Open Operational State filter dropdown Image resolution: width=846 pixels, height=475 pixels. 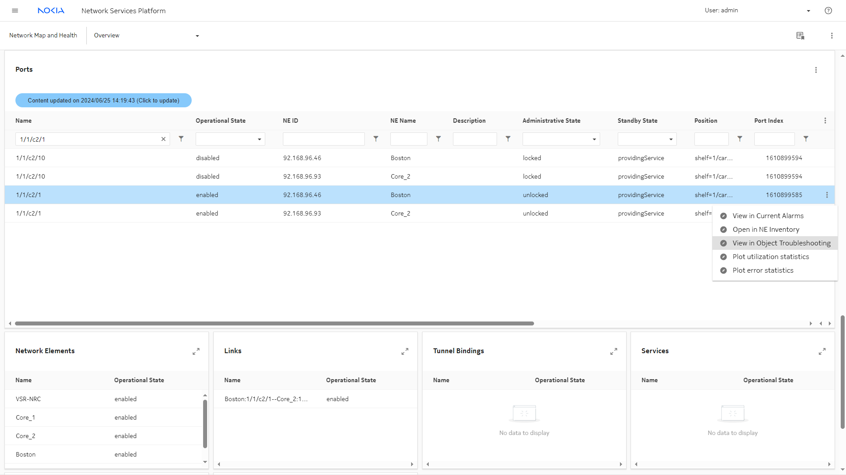pyautogui.click(x=230, y=139)
